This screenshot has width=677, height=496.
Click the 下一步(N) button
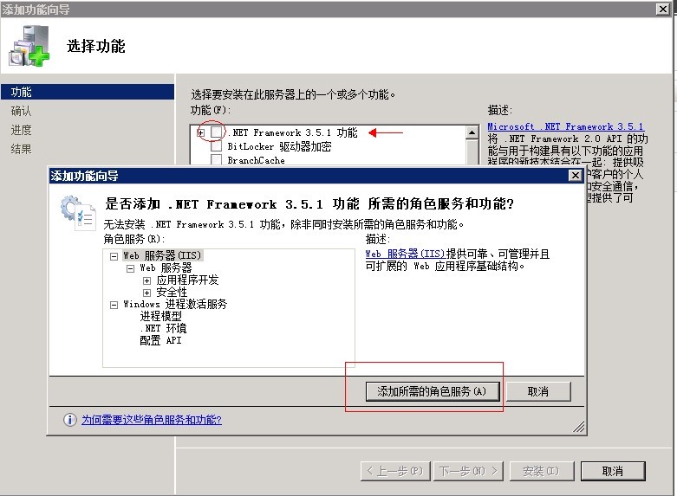(469, 471)
